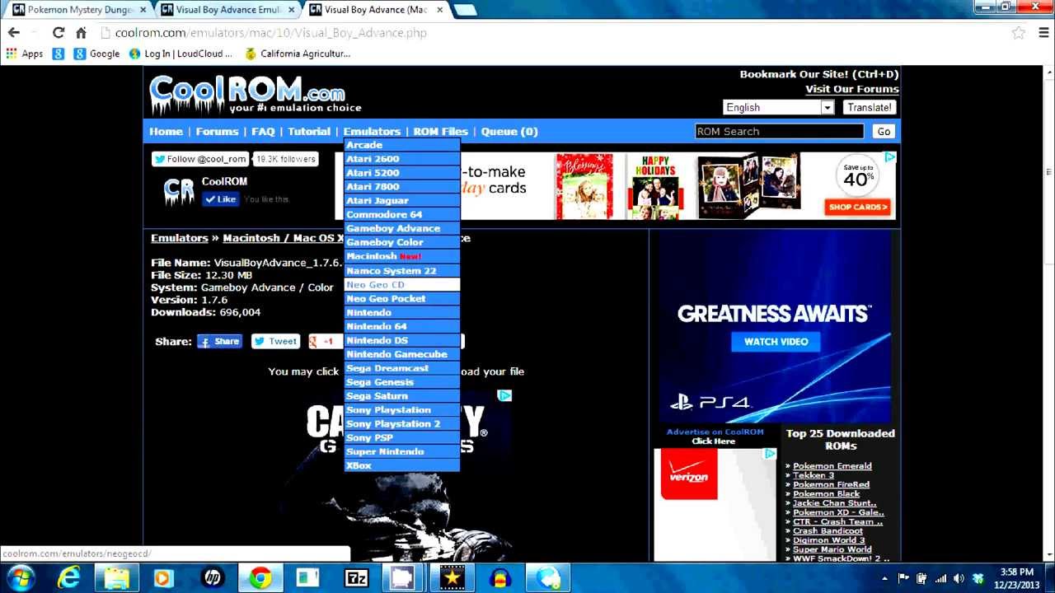
Task: Switch to the Pokemon Mystery Dungeon tab
Action: pyautogui.click(x=79, y=10)
